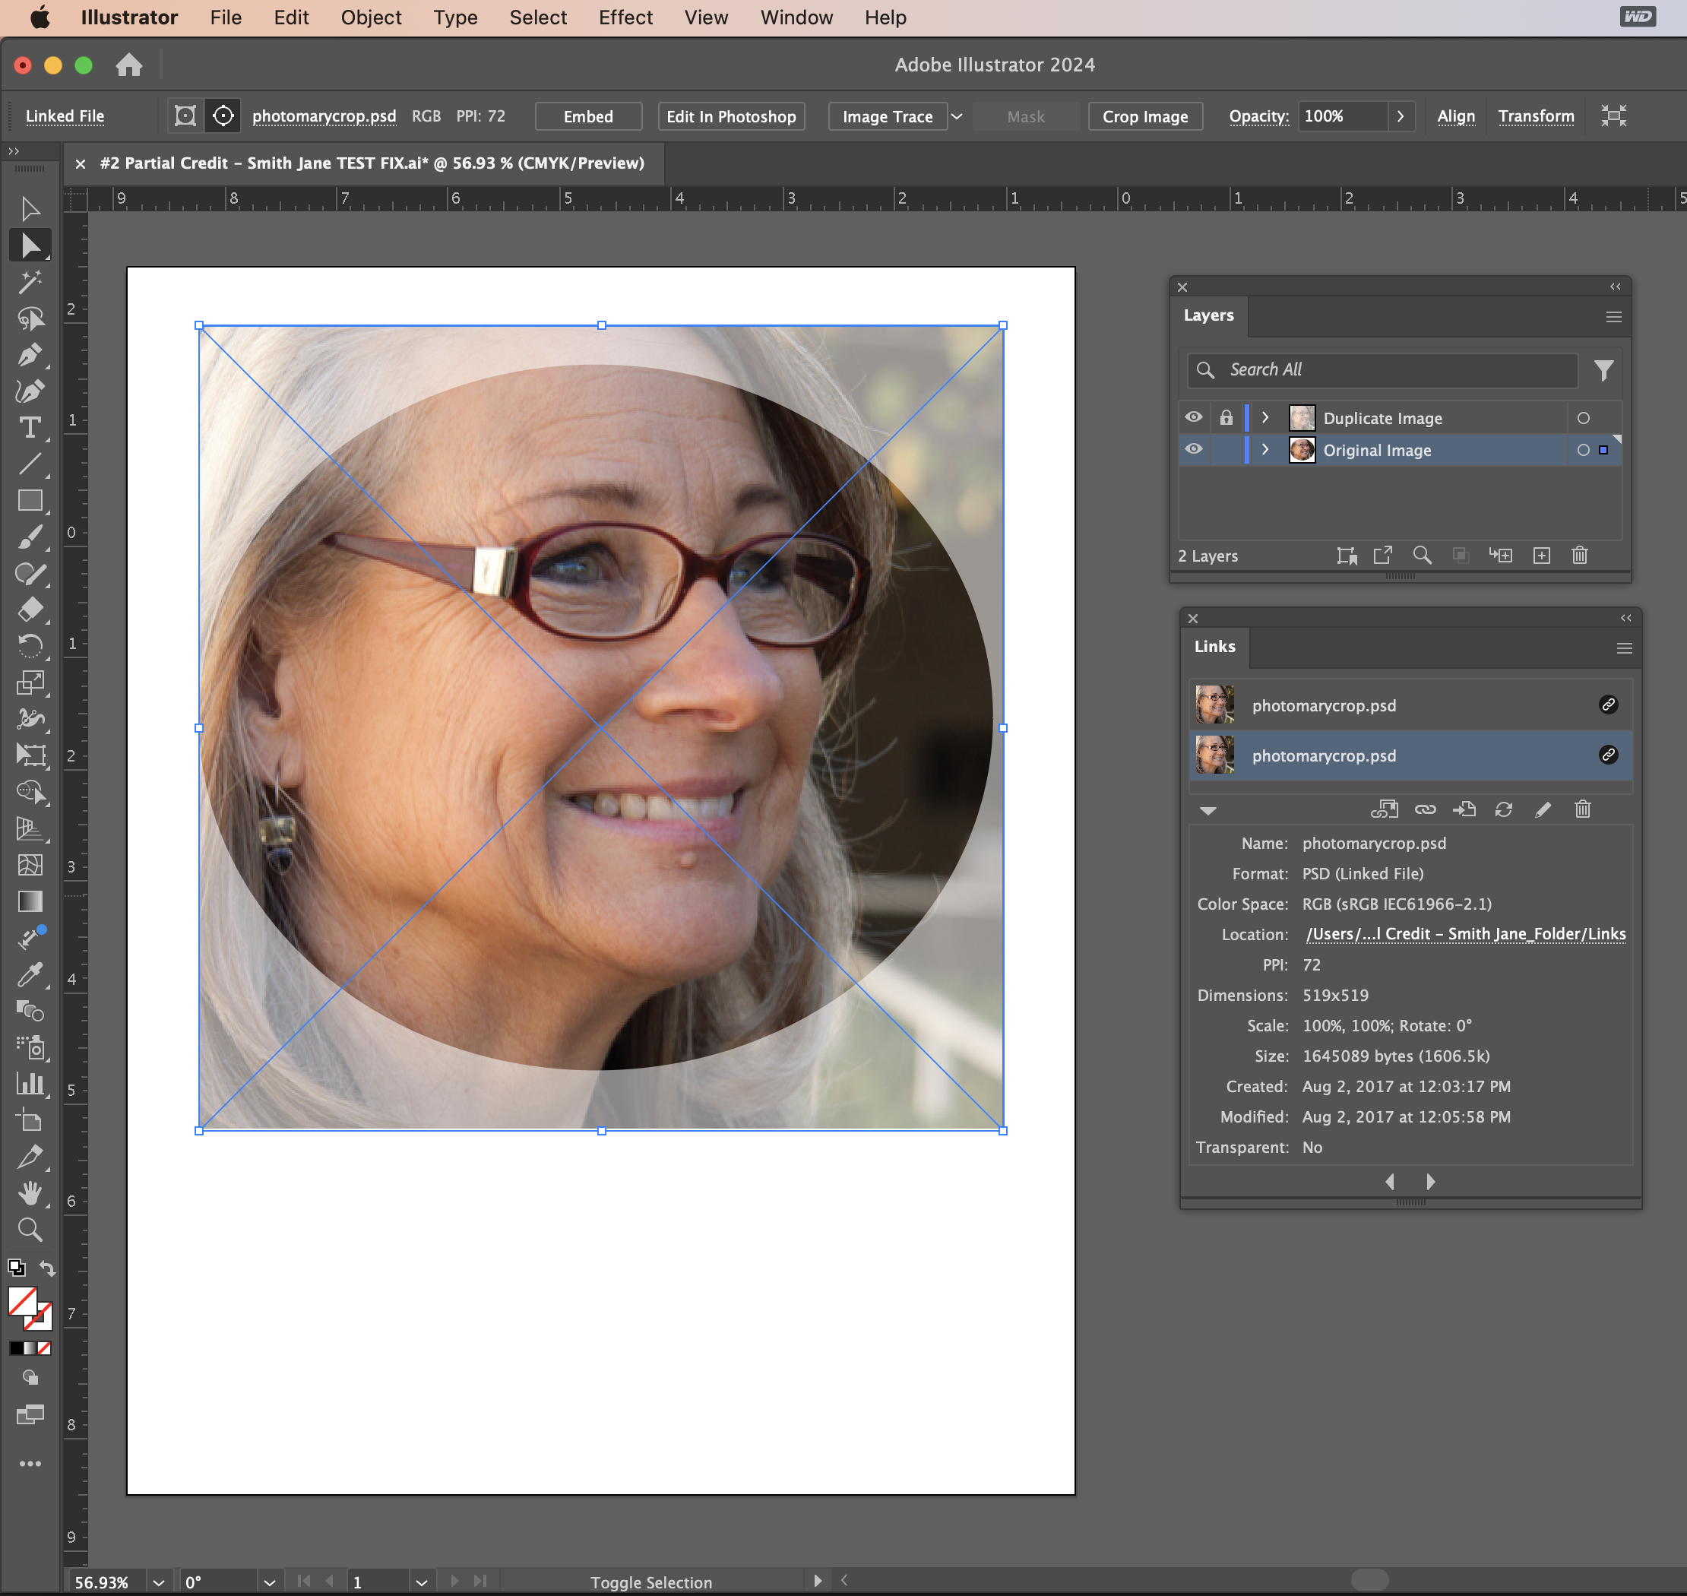Select the Gradient tool
The width and height of the screenshot is (1687, 1596).
point(30,901)
